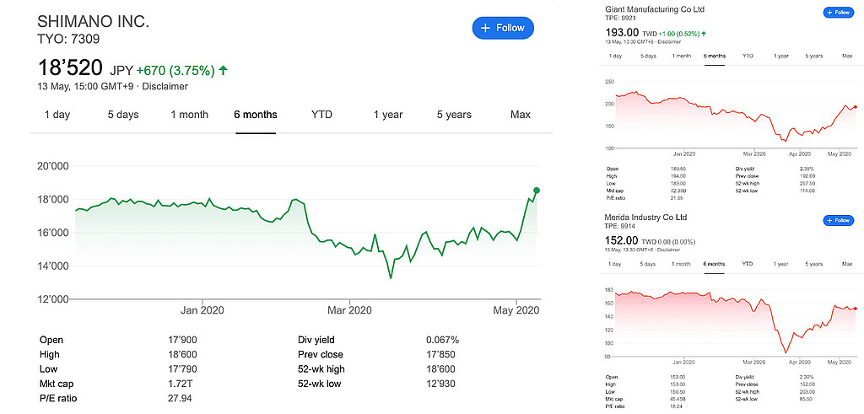The height and width of the screenshot is (414, 864).
Task: Show Shimano's 1 month chart
Action: point(189,115)
